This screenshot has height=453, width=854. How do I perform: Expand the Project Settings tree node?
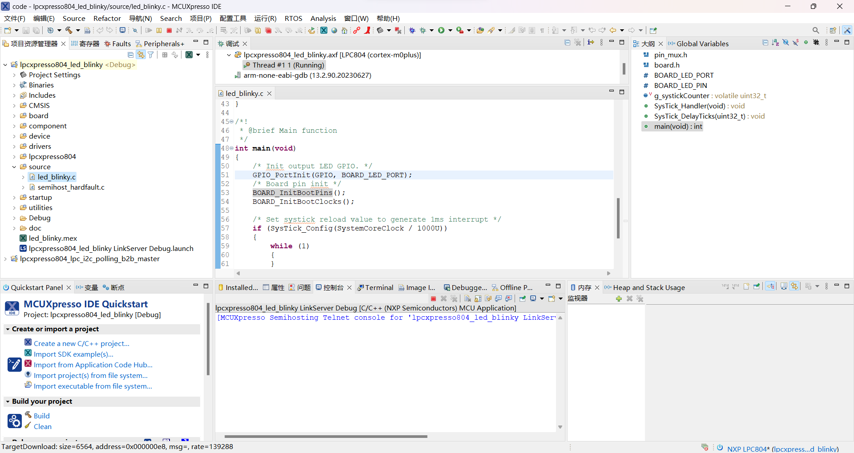(x=14, y=75)
